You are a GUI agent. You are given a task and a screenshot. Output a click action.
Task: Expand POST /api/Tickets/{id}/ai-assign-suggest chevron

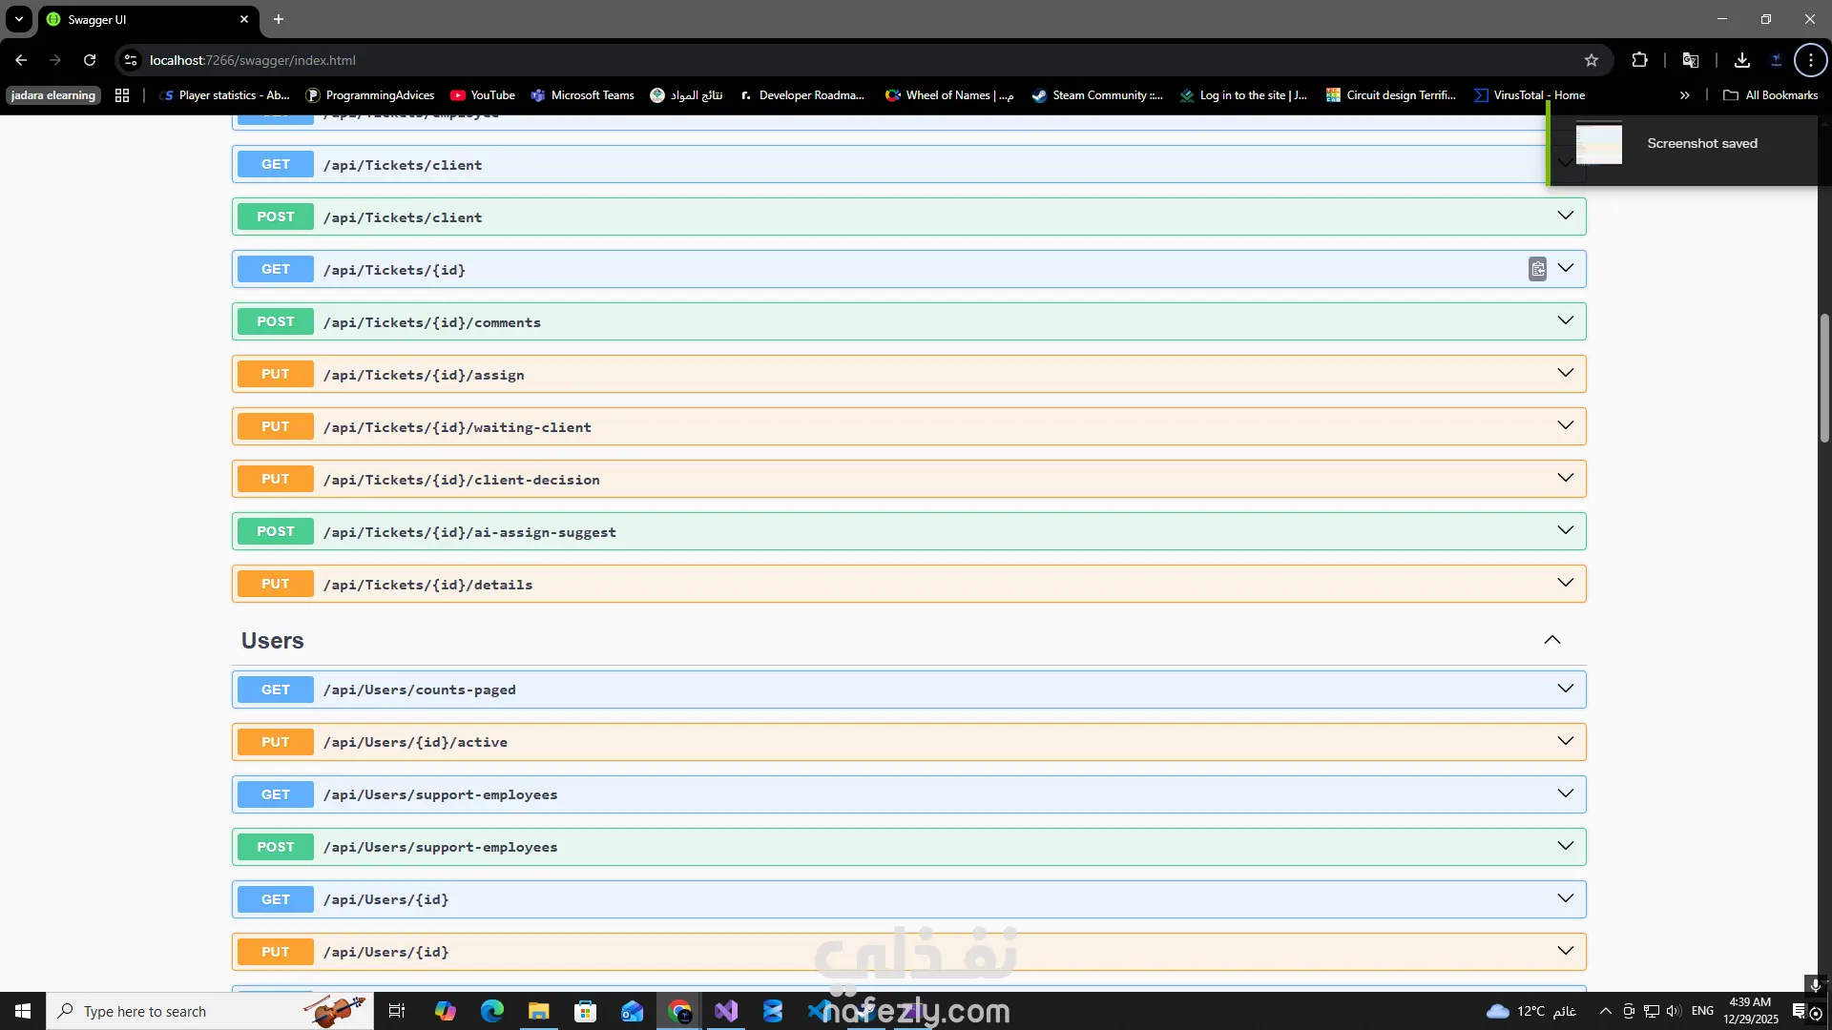coord(1566,530)
